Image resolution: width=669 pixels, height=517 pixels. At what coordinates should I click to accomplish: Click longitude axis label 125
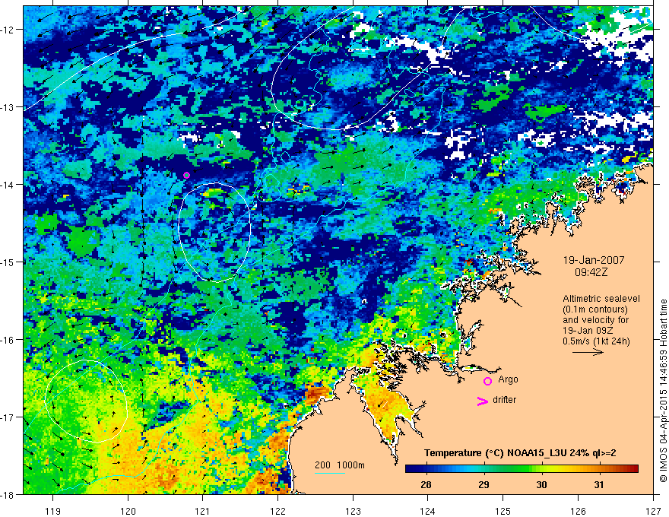503,511
